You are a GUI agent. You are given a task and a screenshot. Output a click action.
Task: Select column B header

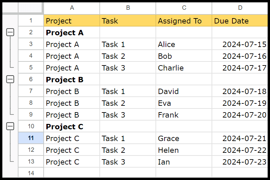tap(128, 8)
